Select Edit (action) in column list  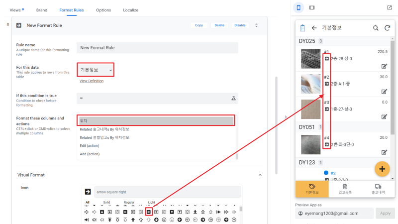click(x=156, y=146)
